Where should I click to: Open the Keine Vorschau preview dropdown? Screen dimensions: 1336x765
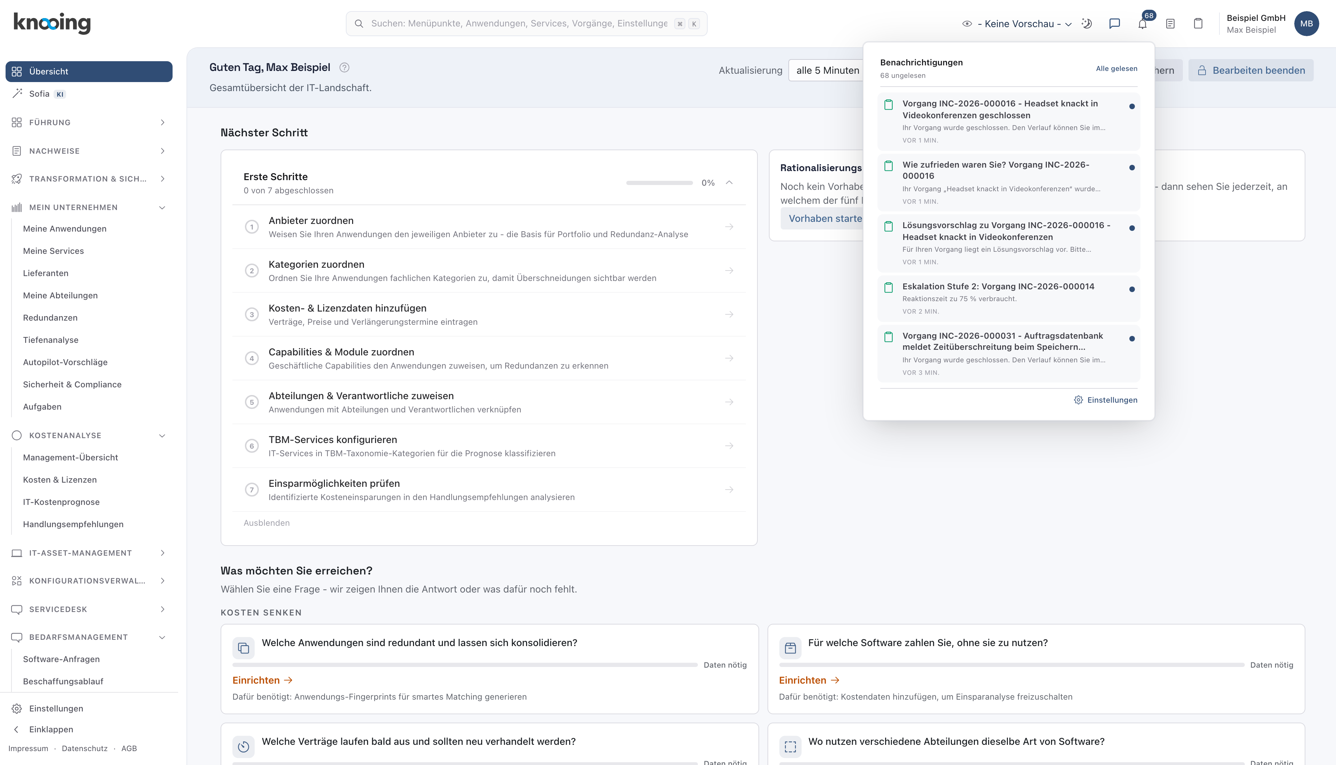(1017, 24)
